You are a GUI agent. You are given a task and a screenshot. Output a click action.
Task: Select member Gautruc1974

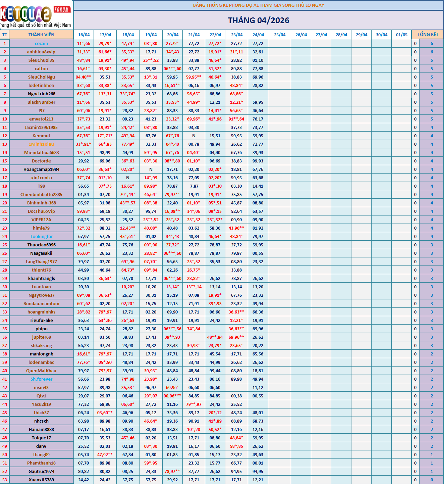click(41, 471)
